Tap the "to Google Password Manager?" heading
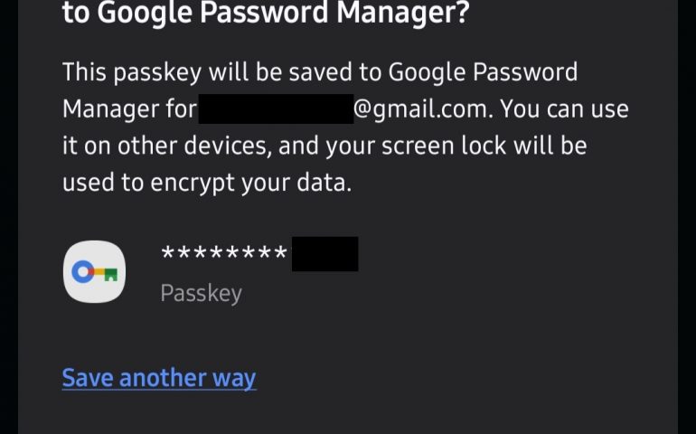 click(x=266, y=14)
